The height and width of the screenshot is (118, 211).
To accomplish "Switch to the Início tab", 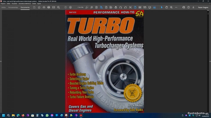I will [4, 7].
